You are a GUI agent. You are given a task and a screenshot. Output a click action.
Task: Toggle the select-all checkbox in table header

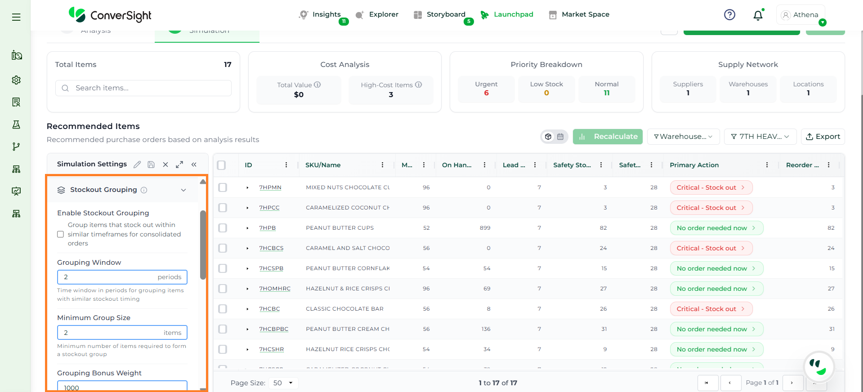click(221, 165)
